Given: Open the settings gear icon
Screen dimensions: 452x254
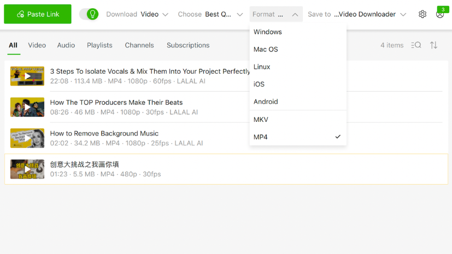Looking at the screenshot, I should 422,14.
